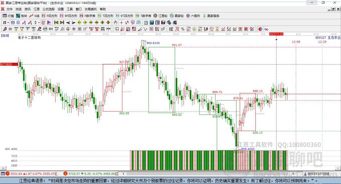This screenshot has width=341, height=184.
Task: Click the 809.4000 low price label
Action: [248, 149]
